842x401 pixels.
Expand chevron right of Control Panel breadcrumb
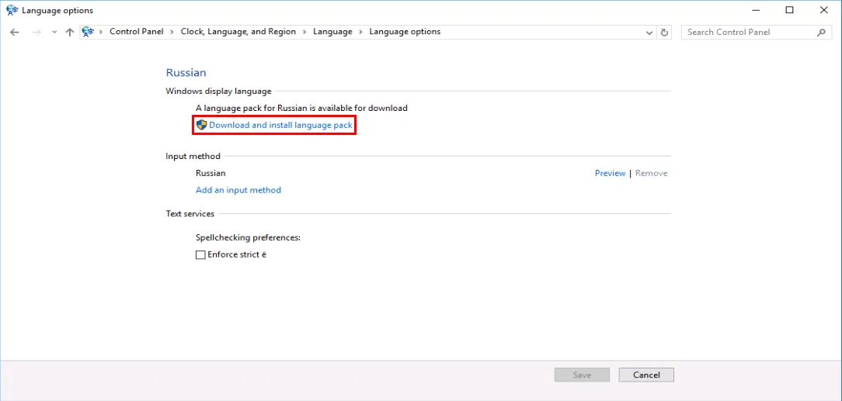[x=172, y=32]
